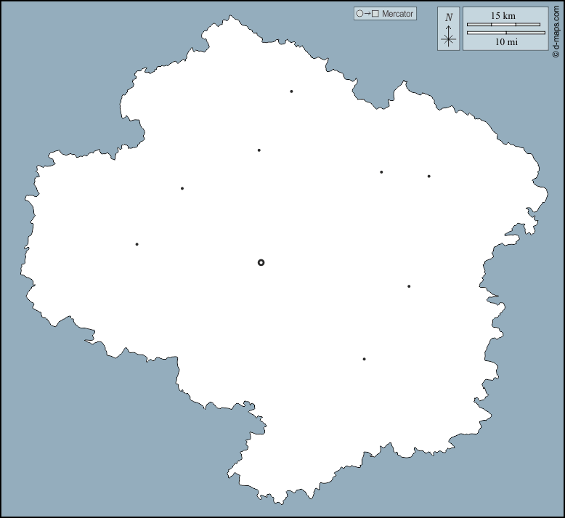Select the westernmost city dot
The width and height of the screenshot is (565, 518).
(x=137, y=244)
